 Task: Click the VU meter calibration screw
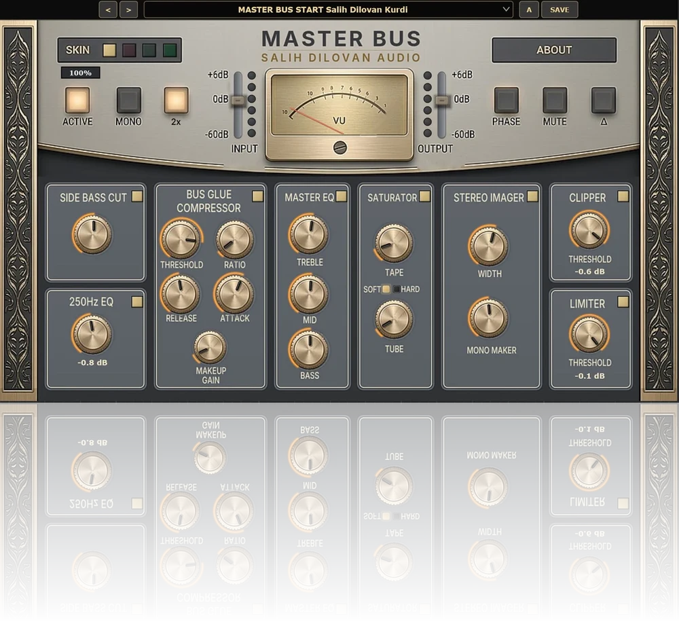(x=340, y=147)
